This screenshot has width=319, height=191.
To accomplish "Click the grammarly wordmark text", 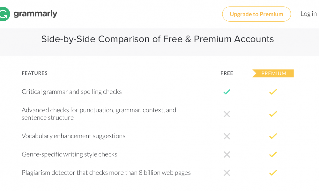I will click(35, 14).
